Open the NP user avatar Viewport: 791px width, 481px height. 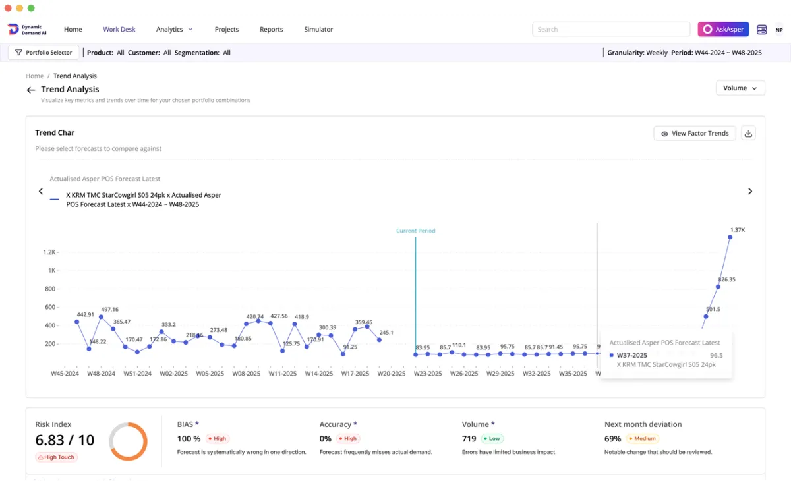pyautogui.click(x=779, y=30)
